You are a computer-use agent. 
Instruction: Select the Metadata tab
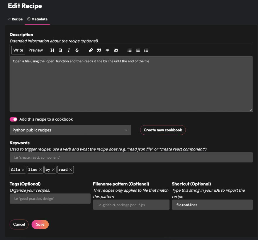(x=37, y=19)
